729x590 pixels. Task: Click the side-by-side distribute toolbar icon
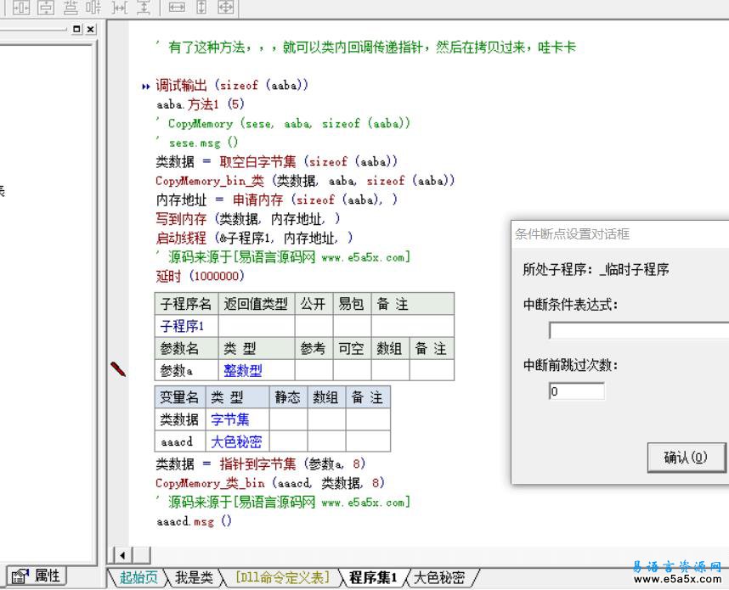94,7
